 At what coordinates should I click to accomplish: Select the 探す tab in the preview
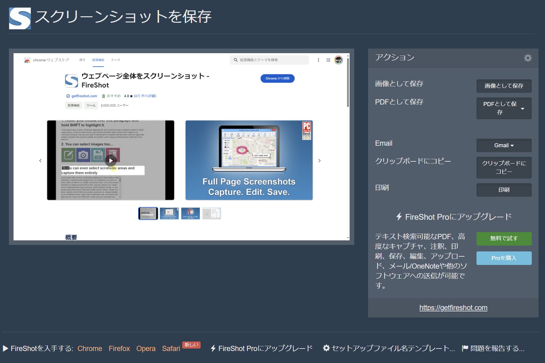(x=82, y=60)
